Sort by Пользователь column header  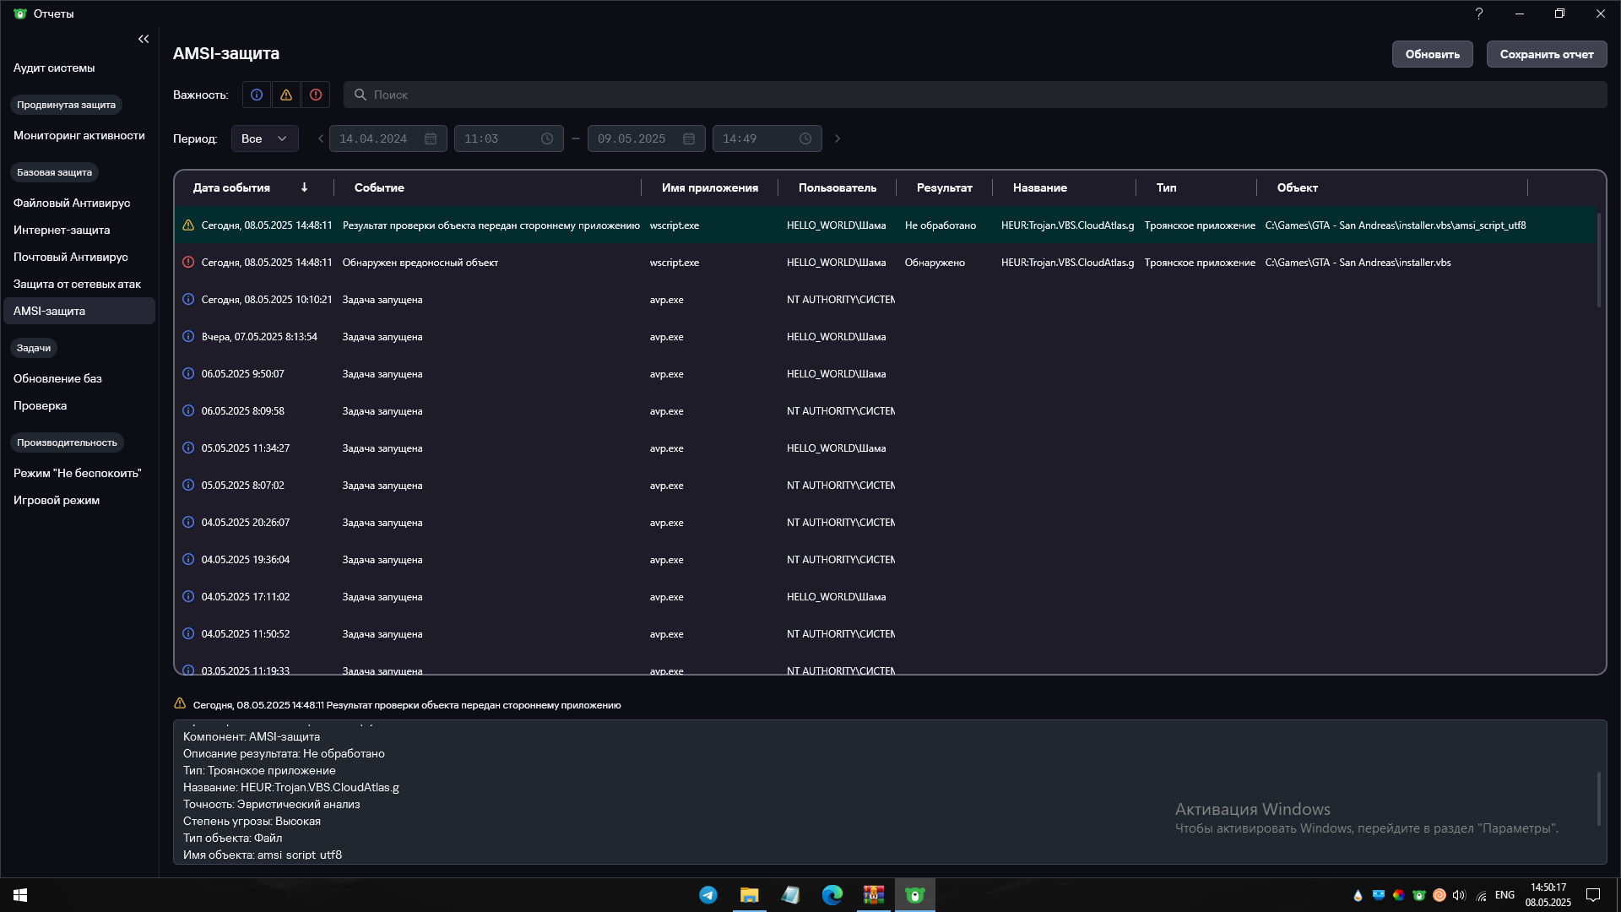(838, 187)
